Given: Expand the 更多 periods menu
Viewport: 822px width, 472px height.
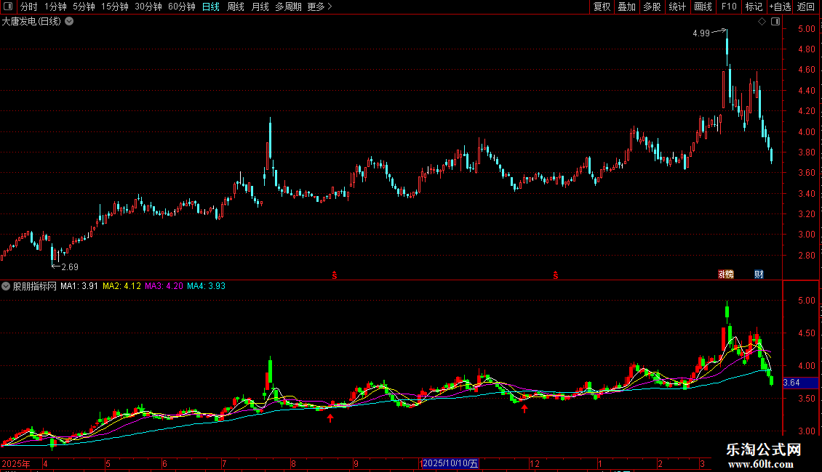Looking at the screenshot, I should pyautogui.click(x=320, y=7).
